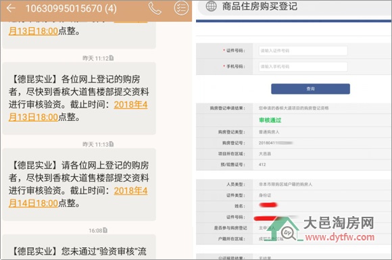Select the 预/现售证号 label
Viewport: 392px width, 260px height.
[233, 165]
